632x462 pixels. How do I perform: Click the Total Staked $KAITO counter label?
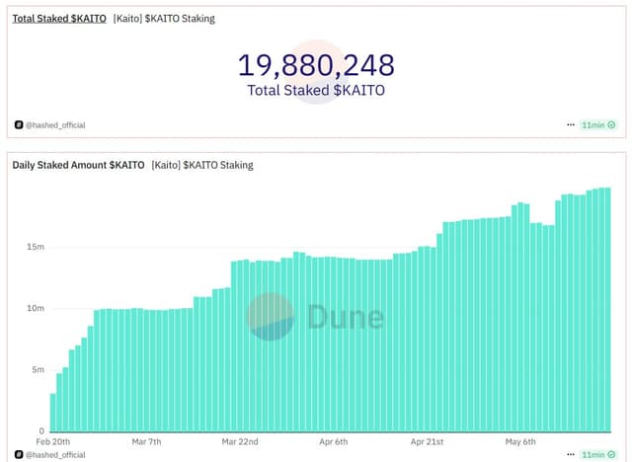click(316, 90)
